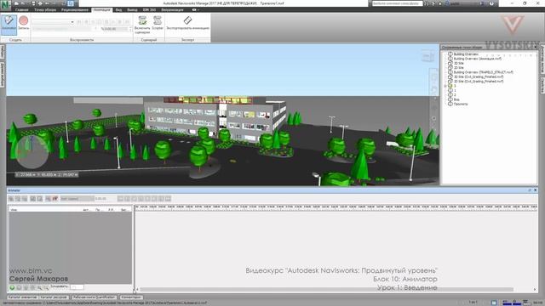Select Building Overview (TRAPELO_STRUCT.nwf) viewpoint
The width and height of the screenshot is (545, 306).
pyautogui.click(x=483, y=72)
